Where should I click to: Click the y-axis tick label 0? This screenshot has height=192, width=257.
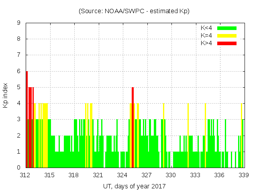(18, 168)
